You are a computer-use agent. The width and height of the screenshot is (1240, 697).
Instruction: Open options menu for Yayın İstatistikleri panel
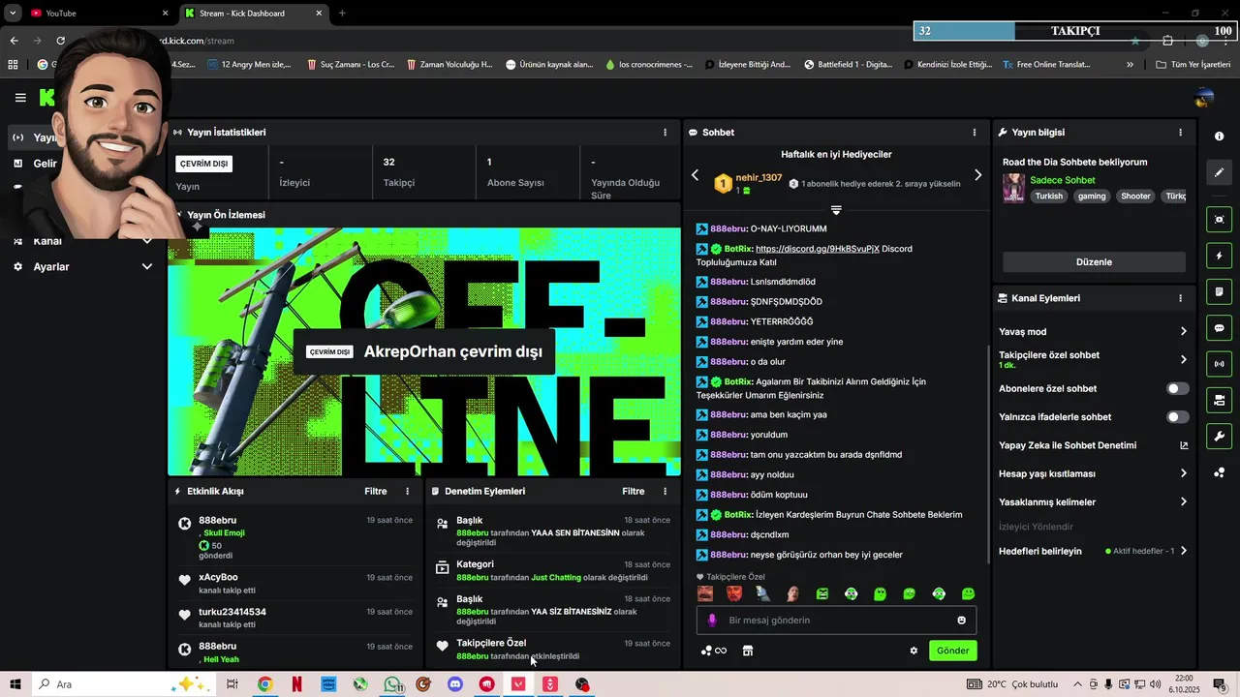click(665, 133)
